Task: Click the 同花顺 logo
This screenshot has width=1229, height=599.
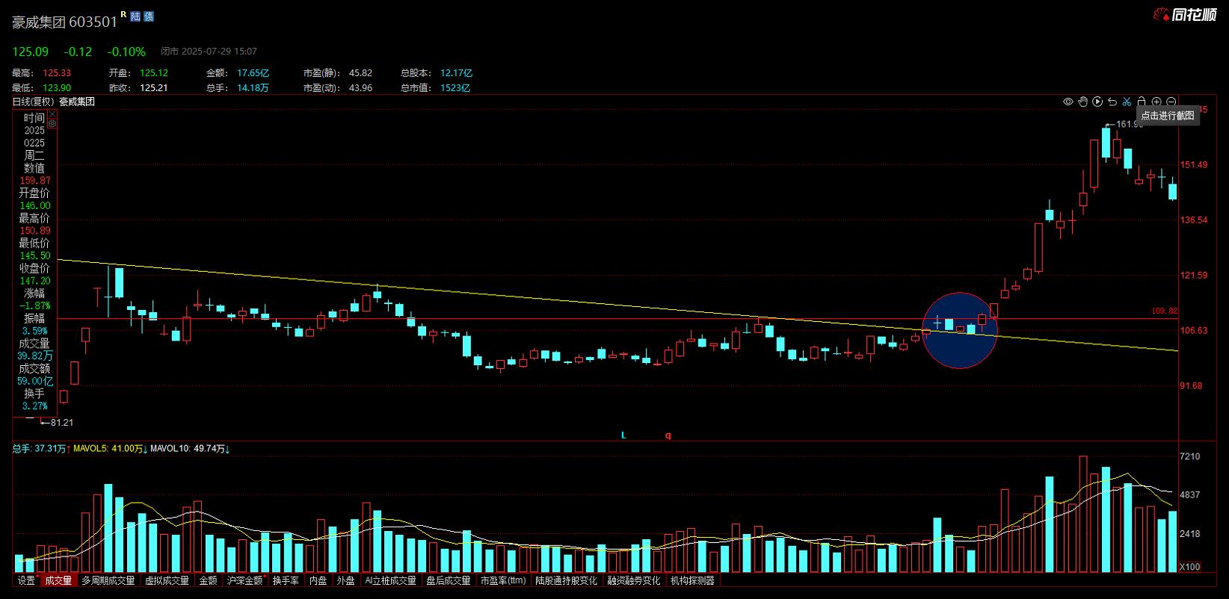Action: pos(1185,14)
